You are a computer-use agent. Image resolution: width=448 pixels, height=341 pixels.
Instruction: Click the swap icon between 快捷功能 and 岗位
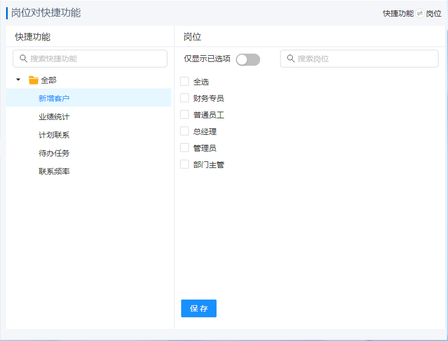coord(420,13)
